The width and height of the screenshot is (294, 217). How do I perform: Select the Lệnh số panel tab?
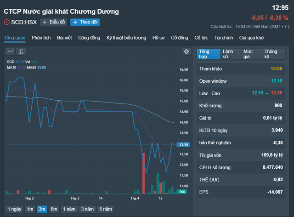[x=230, y=54]
